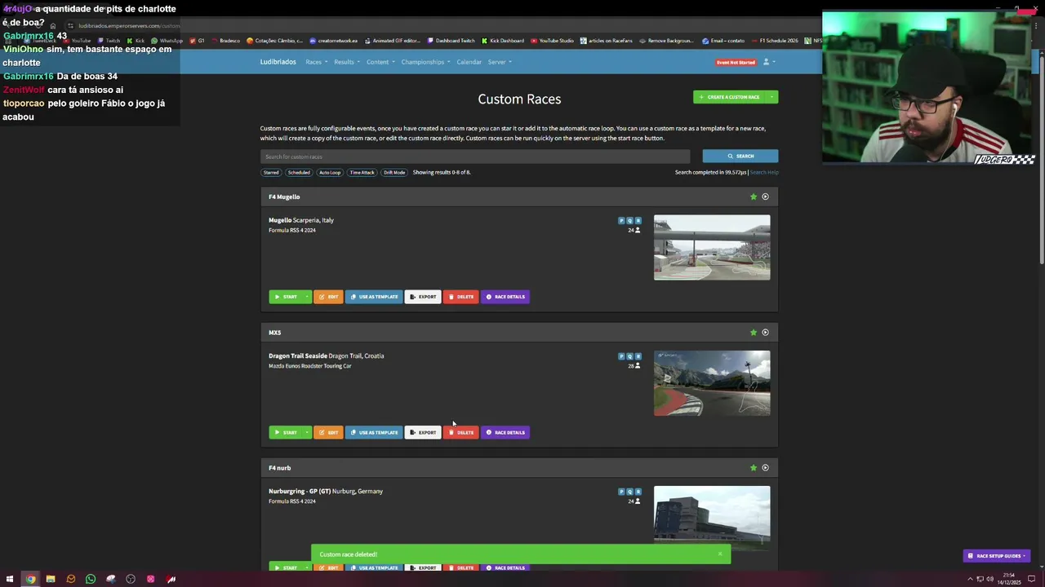Screen dimensions: 1045x587
Task: Expand the Server navbar dropdown
Action: pos(500,62)
